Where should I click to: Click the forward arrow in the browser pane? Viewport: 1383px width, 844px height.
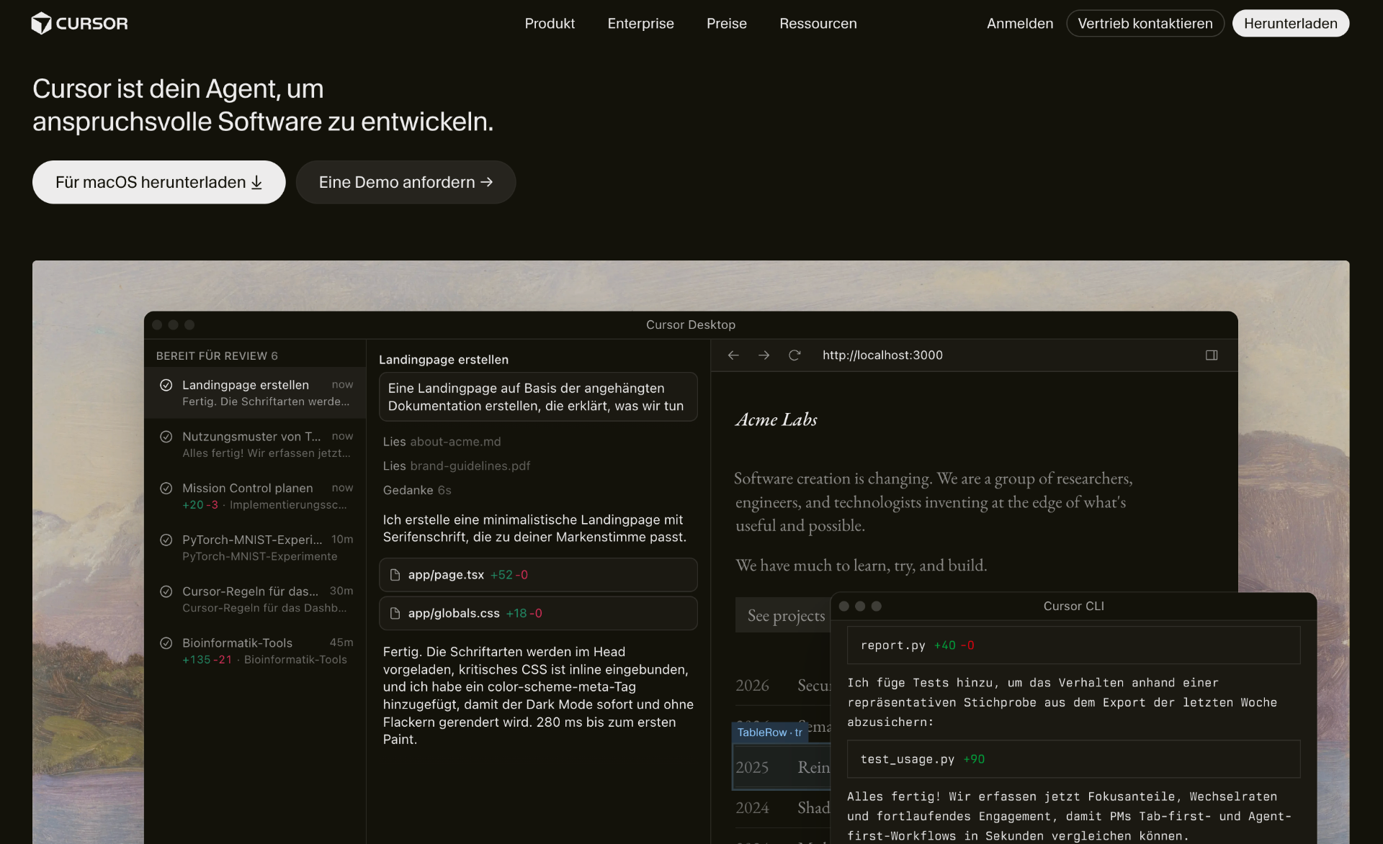point(764,355)
